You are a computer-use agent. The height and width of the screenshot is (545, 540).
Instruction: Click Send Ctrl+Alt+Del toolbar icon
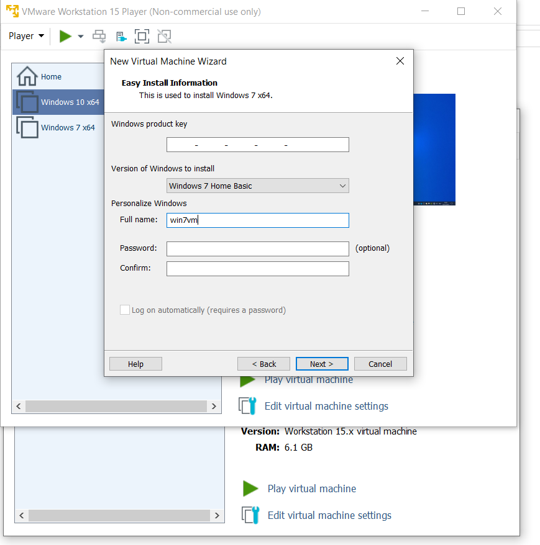[x=99, y=36]
